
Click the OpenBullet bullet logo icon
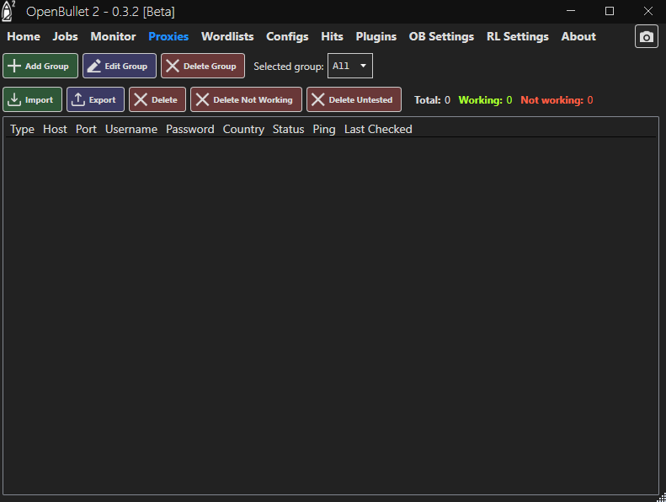[x=9, y=11]
